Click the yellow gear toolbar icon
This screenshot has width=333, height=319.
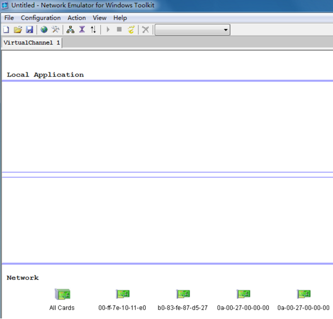coord(131,30)
